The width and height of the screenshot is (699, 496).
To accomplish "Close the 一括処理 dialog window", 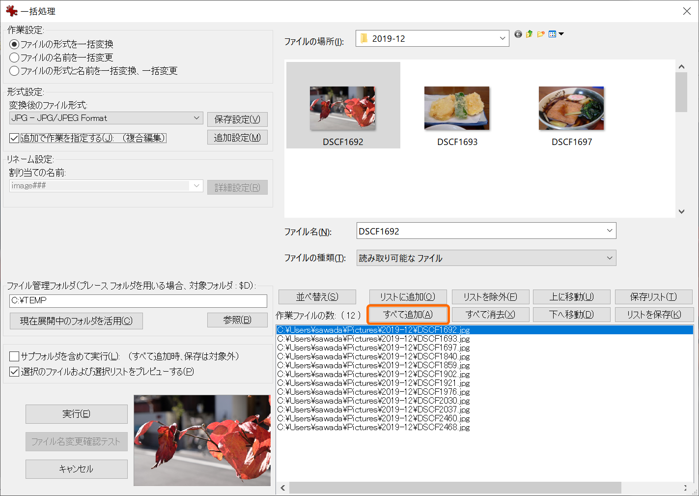I will 687,11.
